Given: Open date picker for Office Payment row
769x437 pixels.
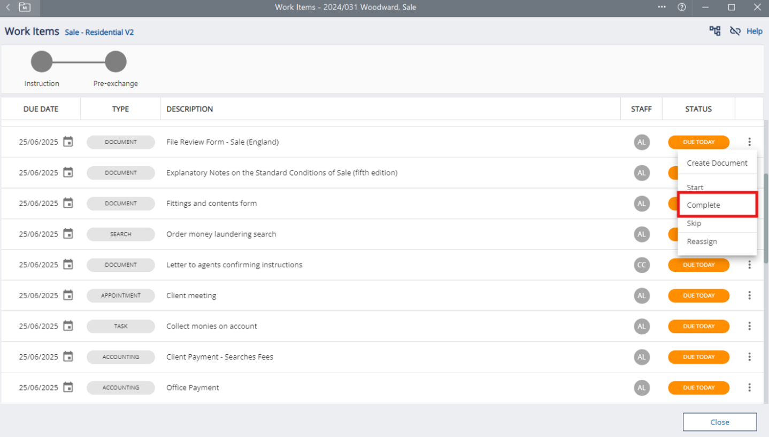Looking at the screenshot, I should tap(68, 387).
